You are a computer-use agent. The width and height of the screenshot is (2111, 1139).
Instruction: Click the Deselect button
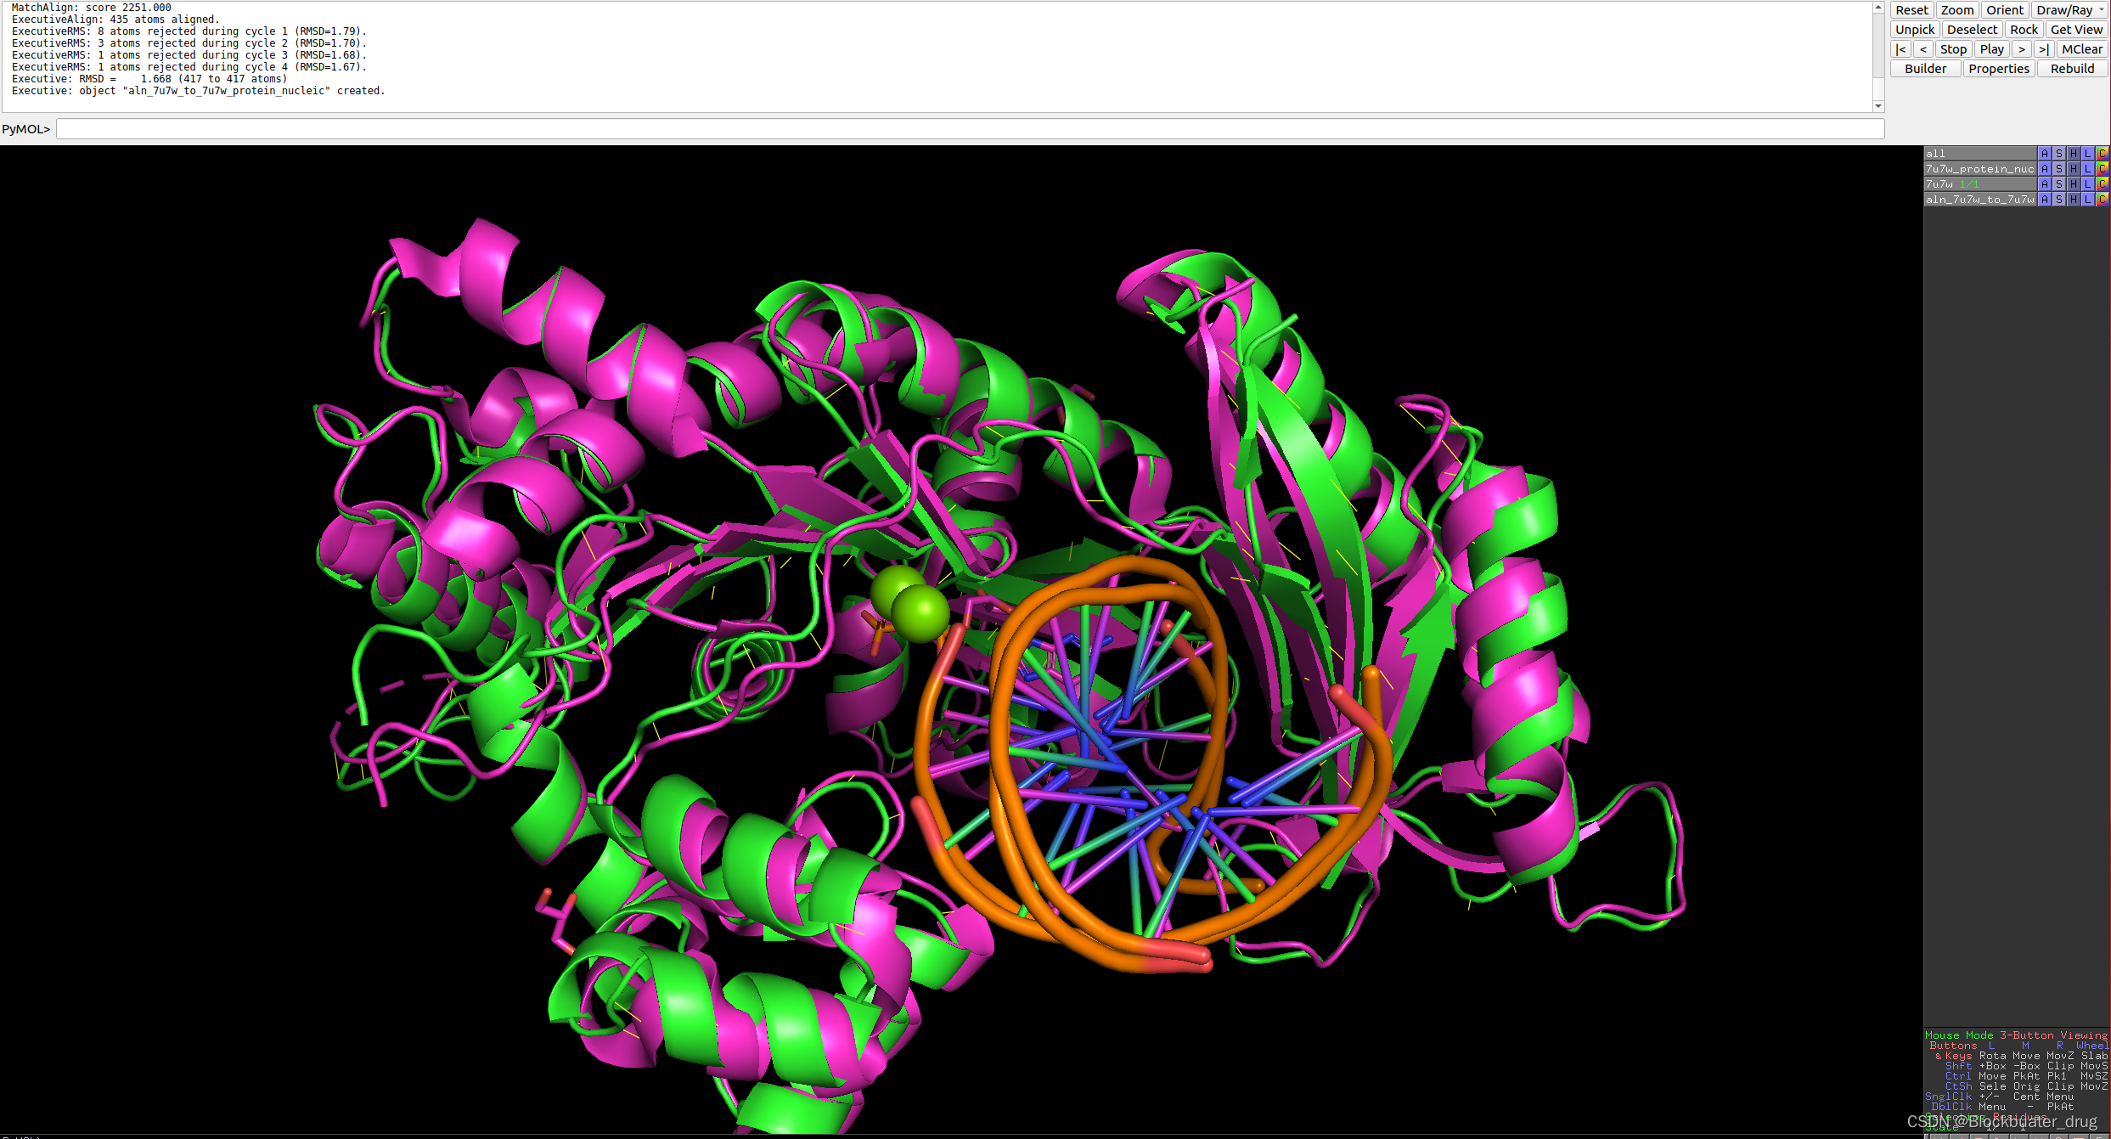coord(1973,30)
